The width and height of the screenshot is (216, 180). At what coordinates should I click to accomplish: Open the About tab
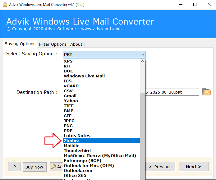click(76, 44)
